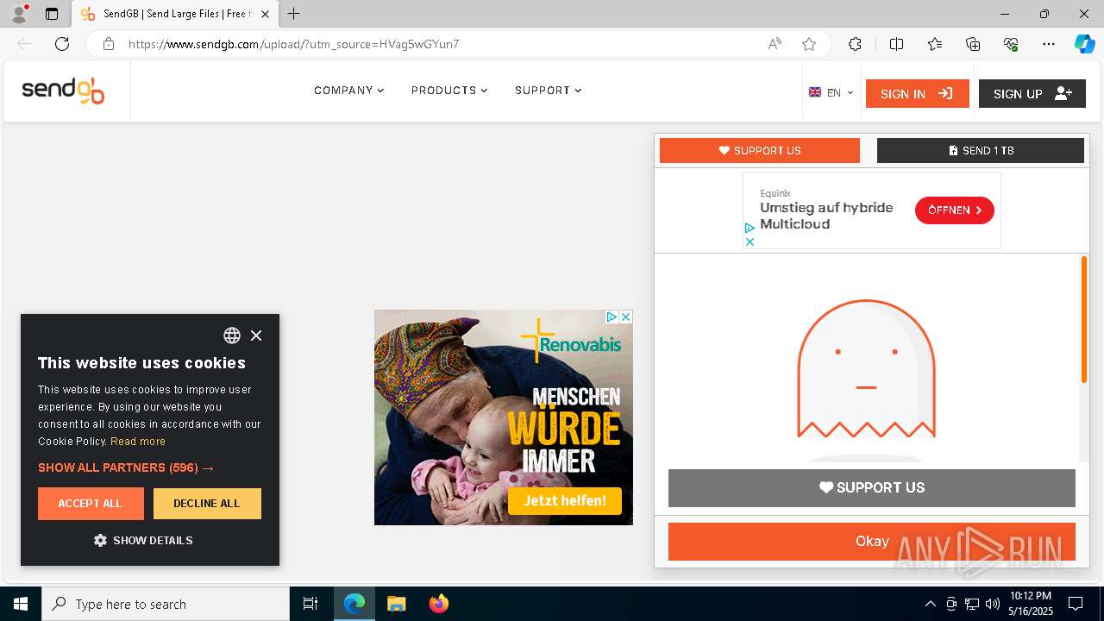Open the Favorites list icon
This screenshot has height=621, width=1104.
click(x=935, y=44)
